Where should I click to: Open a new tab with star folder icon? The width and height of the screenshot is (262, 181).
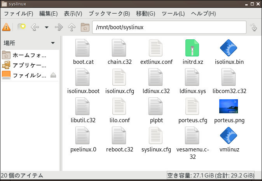[x=21, y=27]
